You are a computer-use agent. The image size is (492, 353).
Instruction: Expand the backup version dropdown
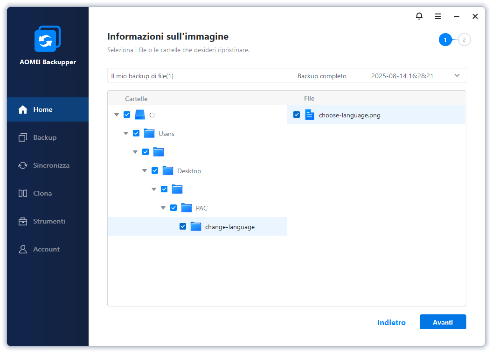(457, 75)
